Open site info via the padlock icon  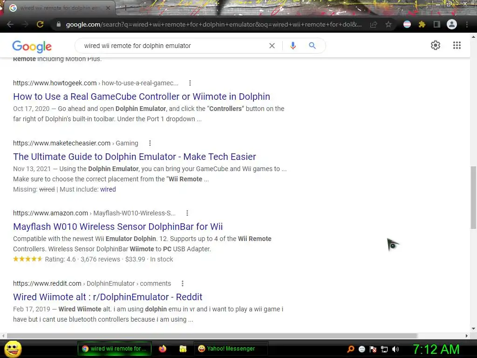pos(59,24)
